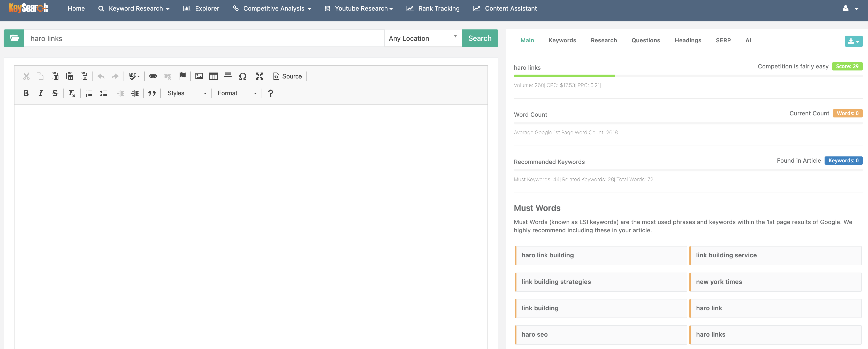Switch to the Questions tab
This screenshot has height=349, width=868.
[645, 40]
